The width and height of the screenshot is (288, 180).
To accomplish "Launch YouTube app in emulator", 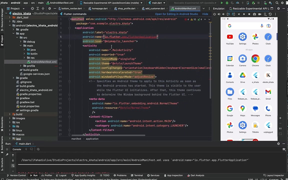I will click(x=230, y=37).
